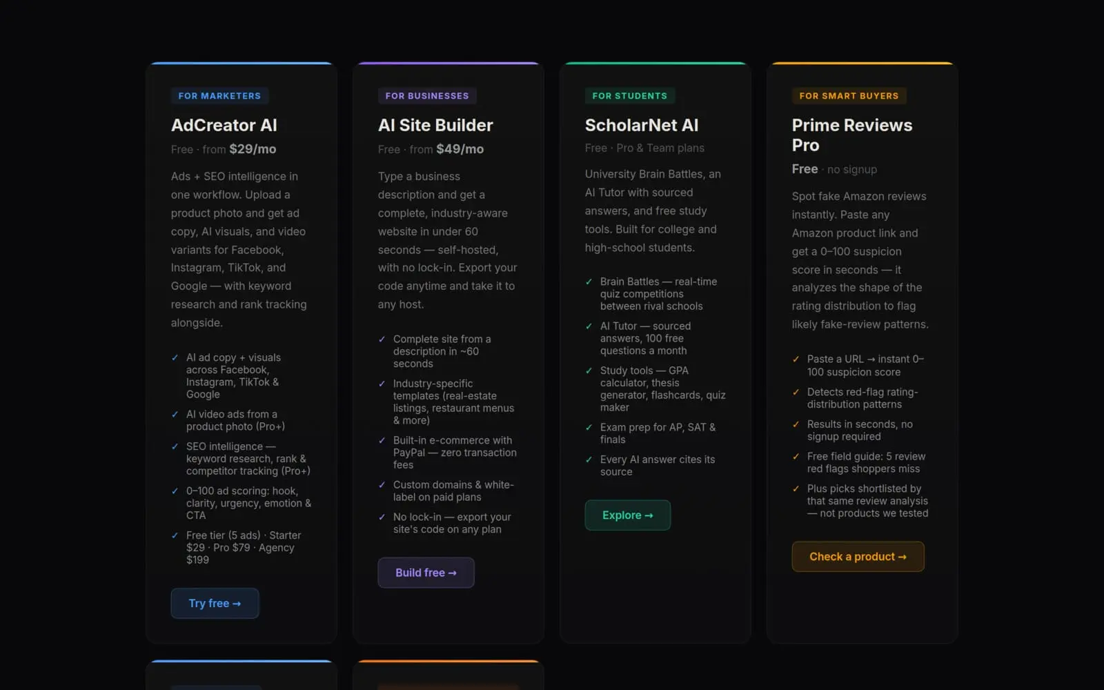The image size is (1104, 690).
Task: Click '0–100 ad scoring: hook, clarity' feature text
Action: (x=248, y=503)
